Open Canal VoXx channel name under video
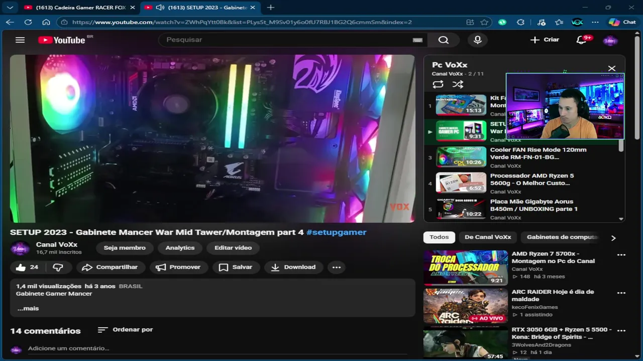 click(57, 244)
